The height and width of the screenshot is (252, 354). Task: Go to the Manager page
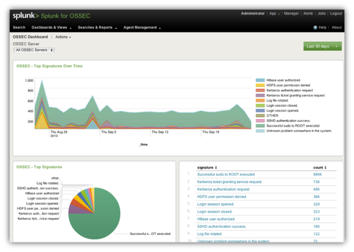pyautogui.click(x=291, y=13)
